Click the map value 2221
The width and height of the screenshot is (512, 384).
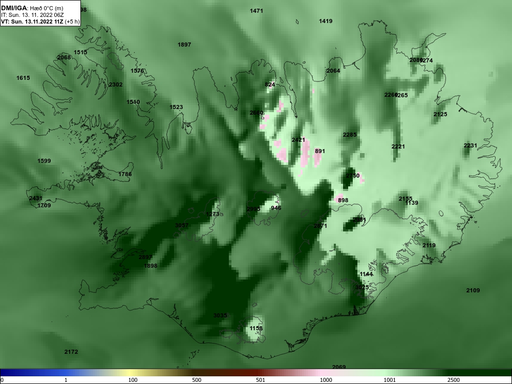click(x=398, y=146)
